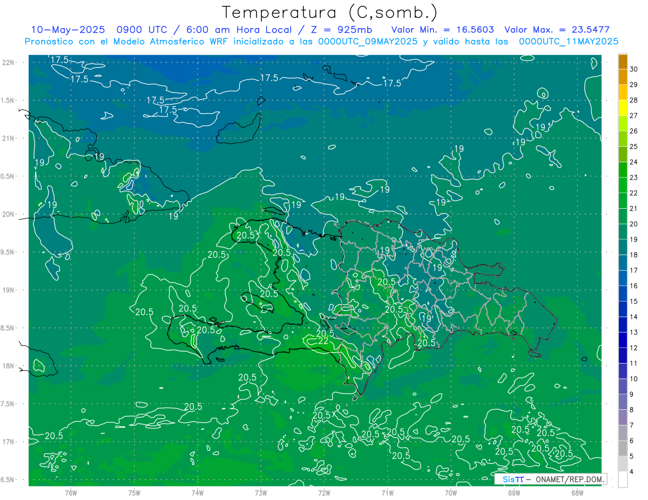Click the color scale label '15'
The height and width of the screenshot is (500, 648).
click(x=634, y=301)
